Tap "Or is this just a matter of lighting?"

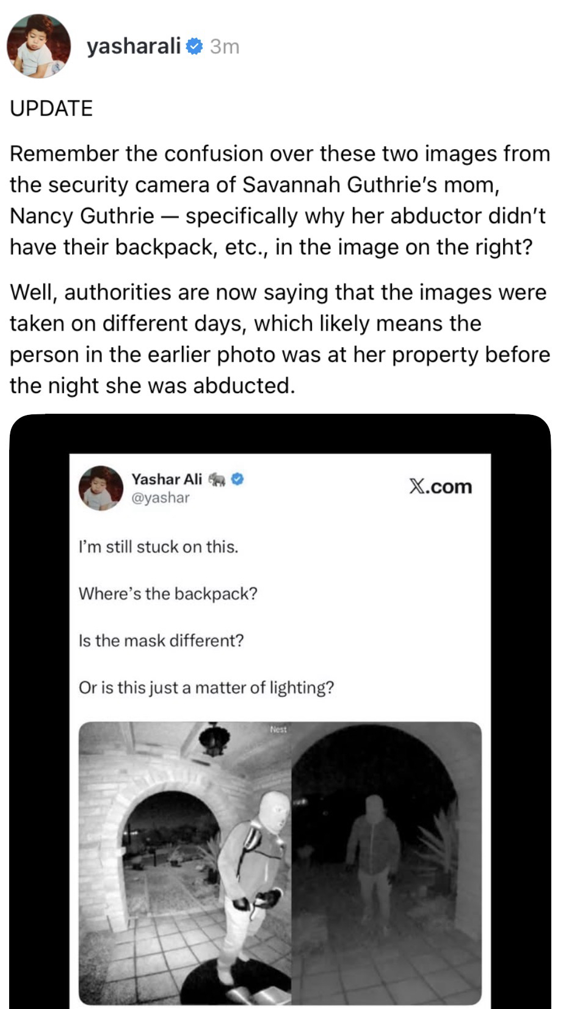point(206,688)
